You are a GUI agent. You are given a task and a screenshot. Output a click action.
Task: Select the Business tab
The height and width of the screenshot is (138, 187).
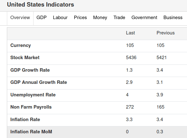point(173,18)
